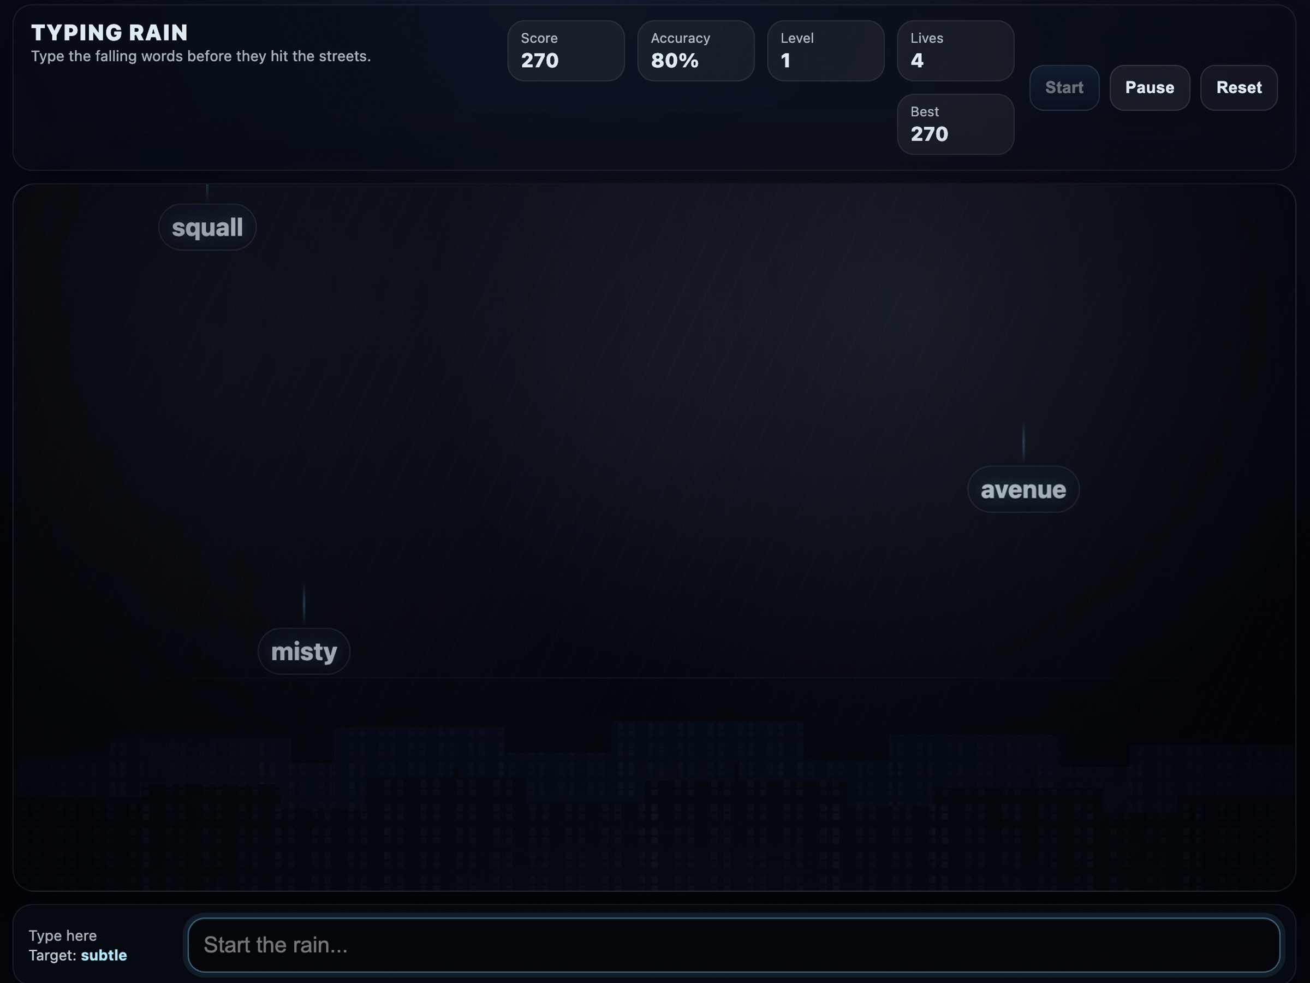Click the Type here label

point(63,935)
